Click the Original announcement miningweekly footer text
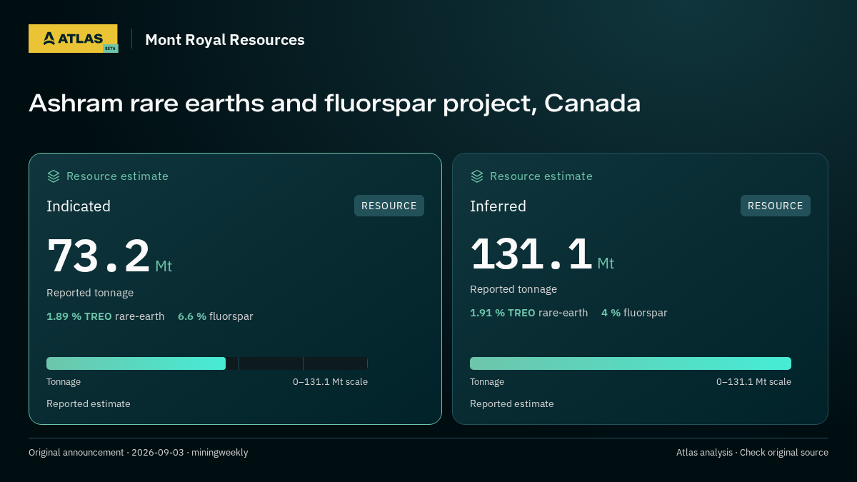Viewport: 857px width, 482px height. (x=139, y=453)
